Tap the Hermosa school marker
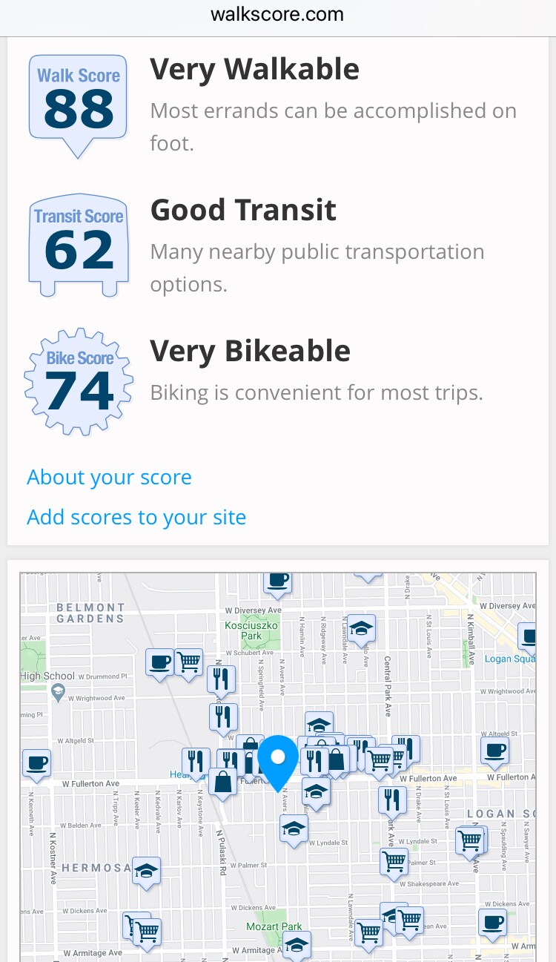 [x=147, y=872]
